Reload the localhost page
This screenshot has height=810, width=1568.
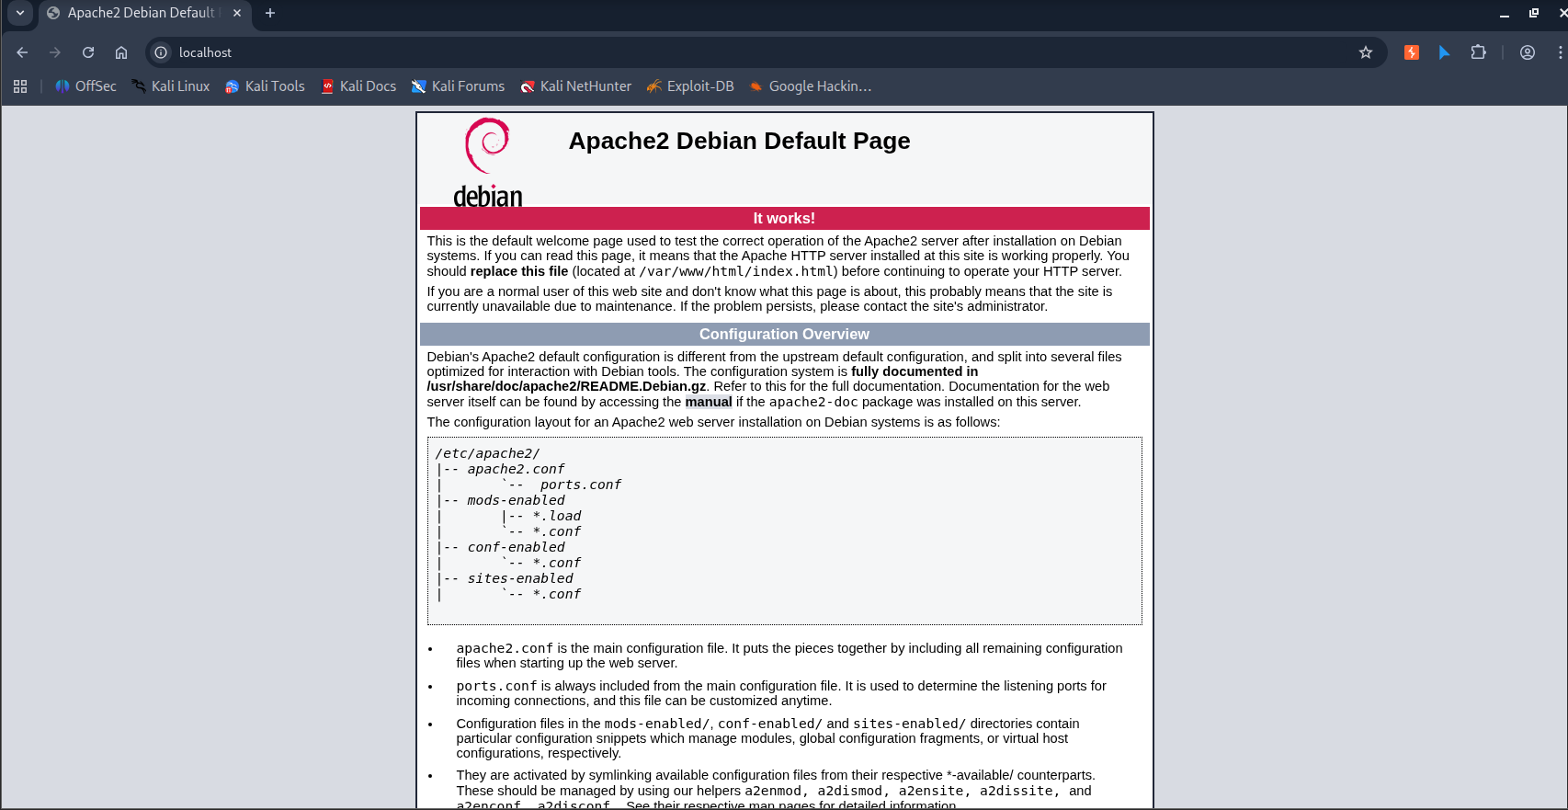(88, 52)
